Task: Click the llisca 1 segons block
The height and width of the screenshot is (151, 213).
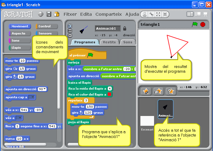Action: [x=33, y=126]
